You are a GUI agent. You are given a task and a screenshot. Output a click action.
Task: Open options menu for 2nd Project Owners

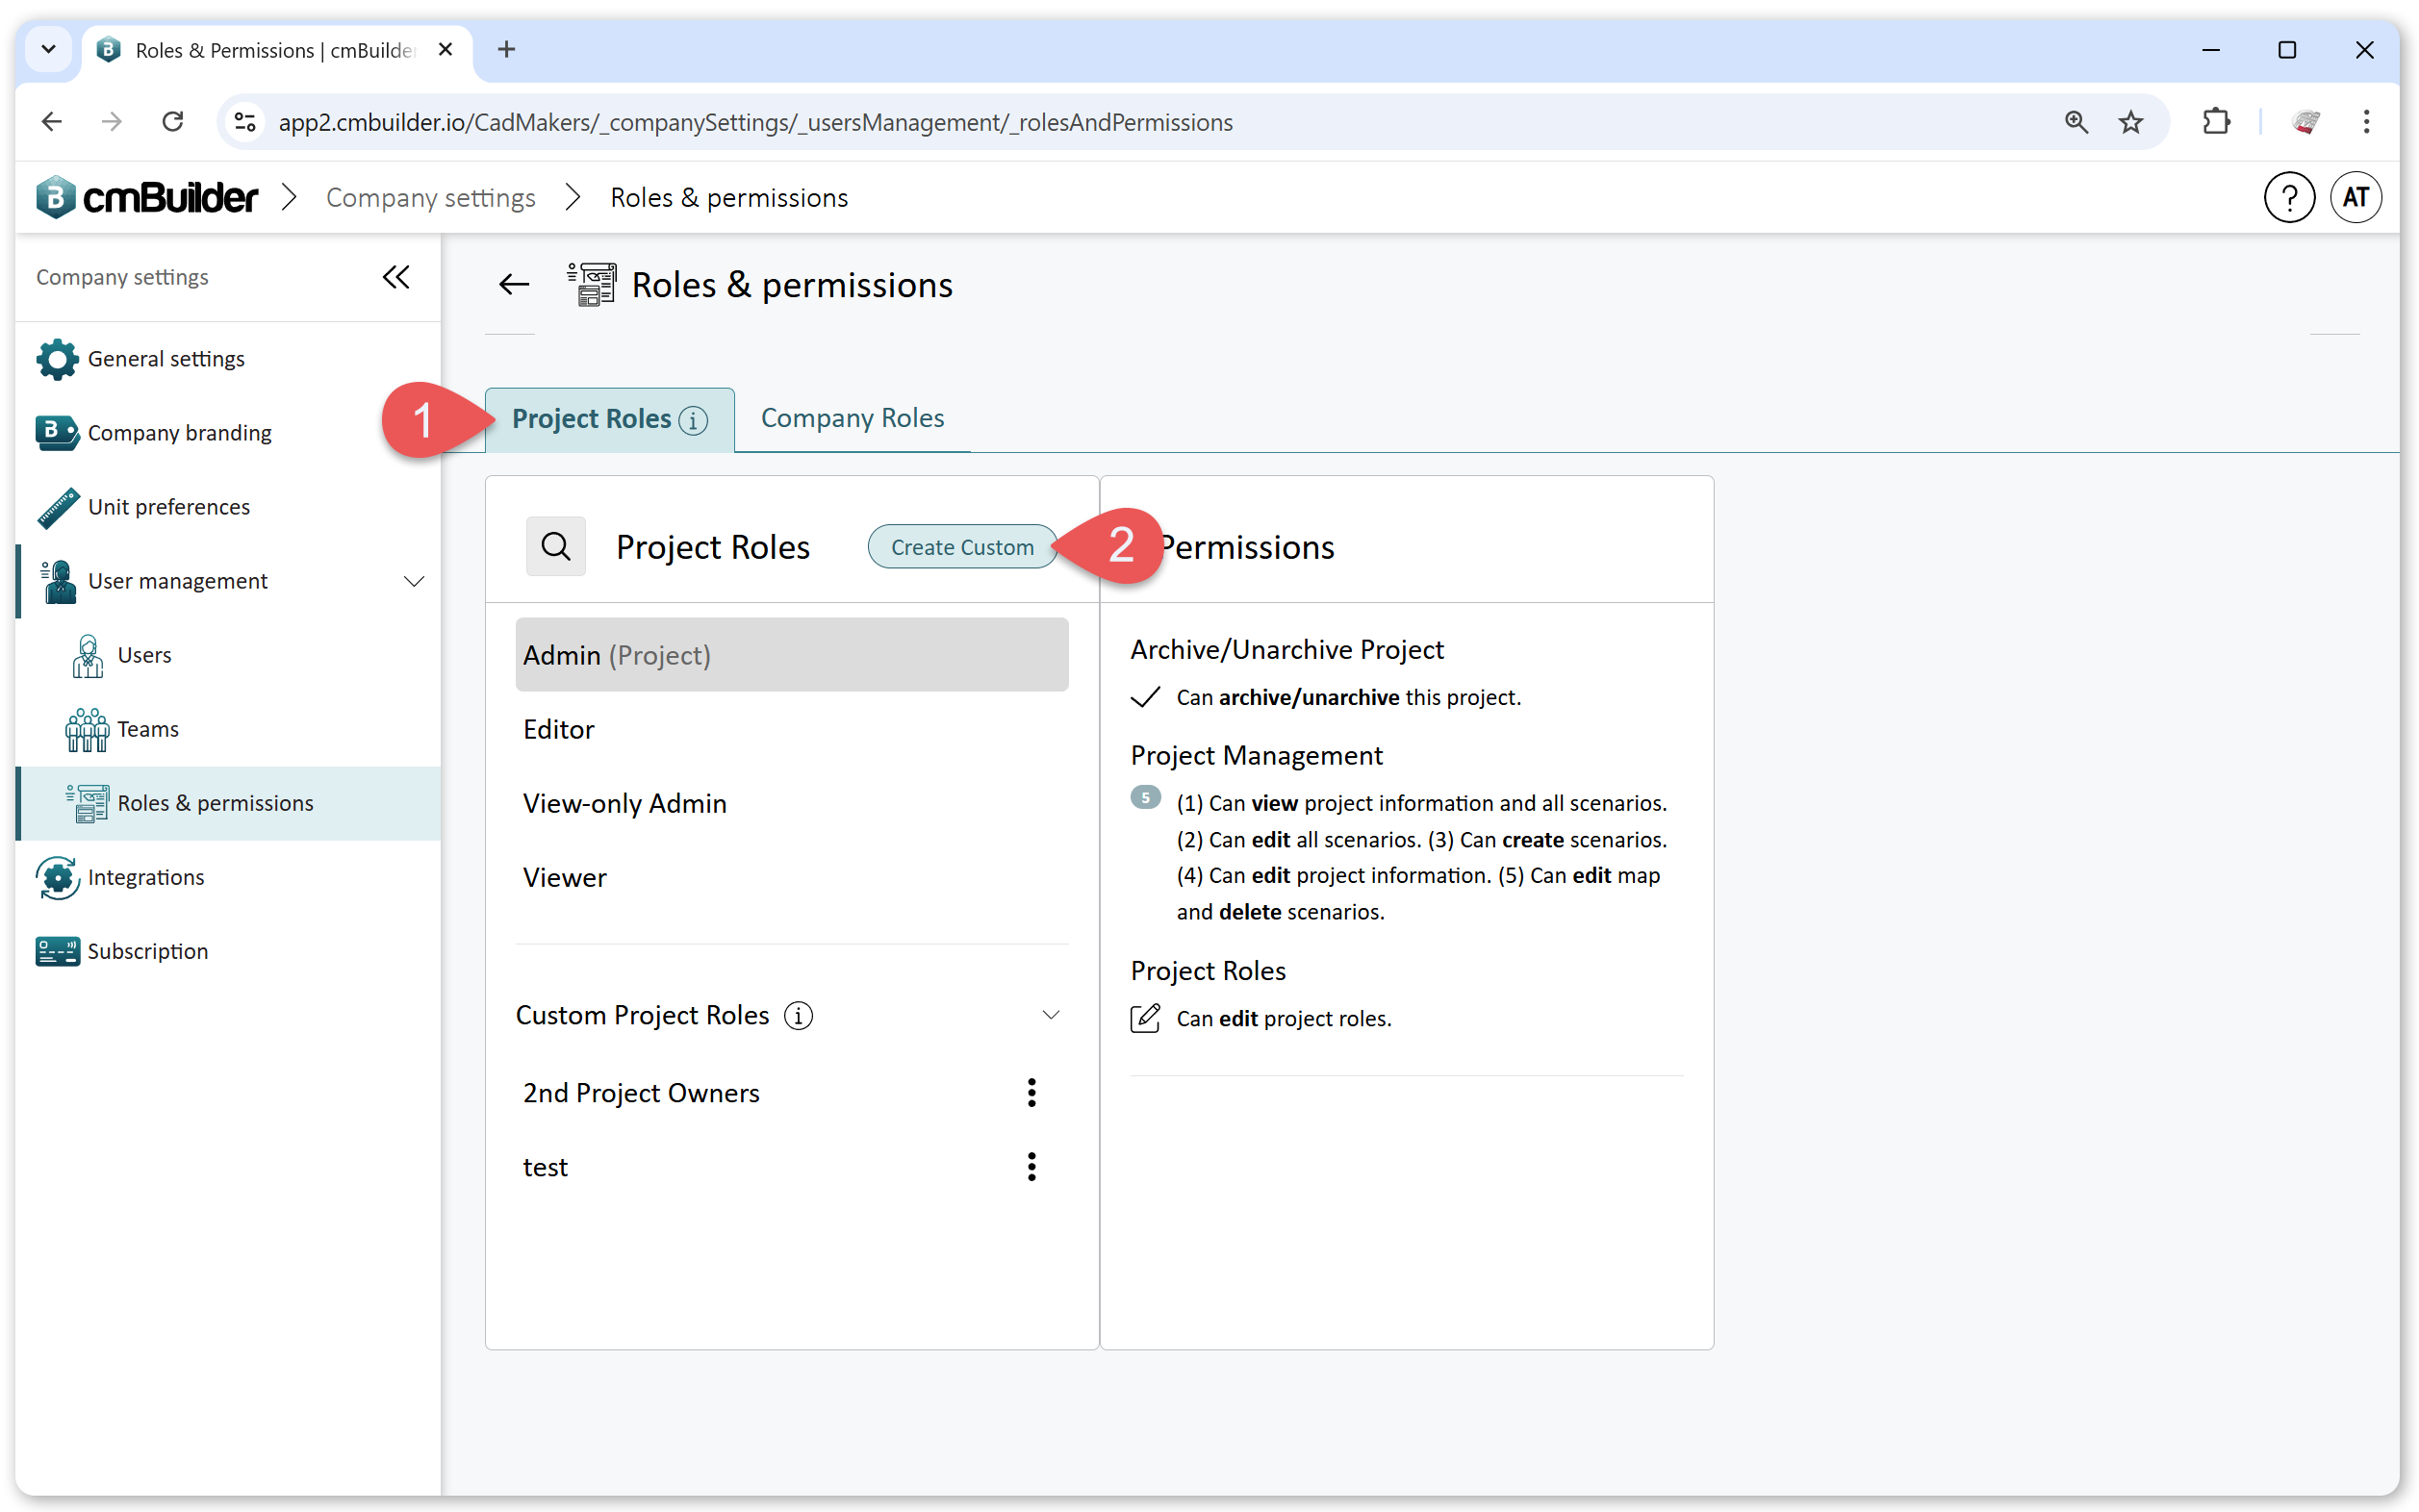tap(1031, 1092)
